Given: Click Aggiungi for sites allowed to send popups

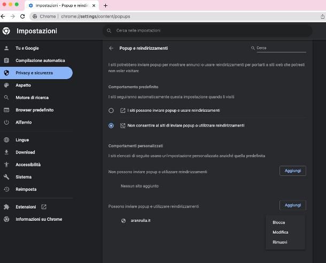Looking at the screenshot, I should pyautogui.click(x=293, y=205).
